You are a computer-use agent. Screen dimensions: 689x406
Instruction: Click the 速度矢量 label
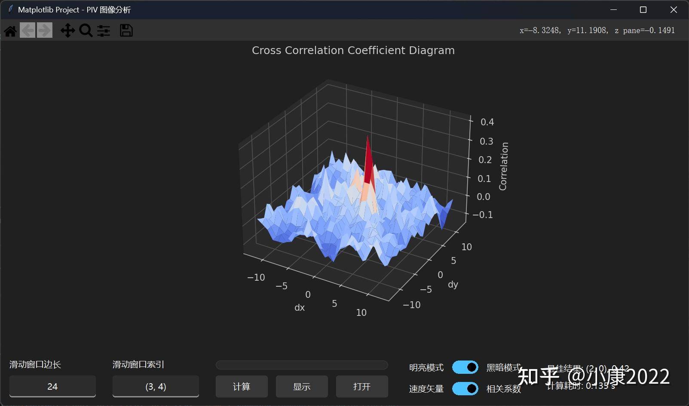pyautogui.click(x=426, y=388)
